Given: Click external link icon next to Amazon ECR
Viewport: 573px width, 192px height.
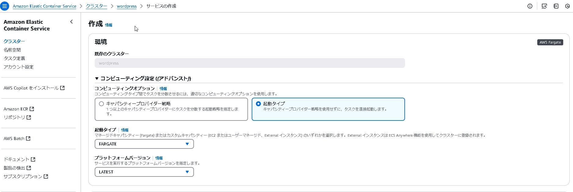Looking at the screenshot, I should pyautogui.click(x=32, y=109).
